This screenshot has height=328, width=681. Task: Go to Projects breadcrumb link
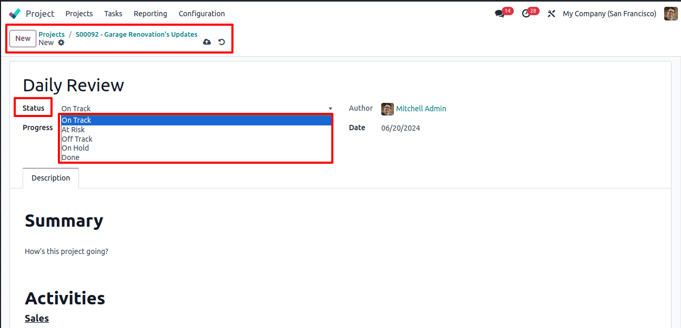point(52,34)
